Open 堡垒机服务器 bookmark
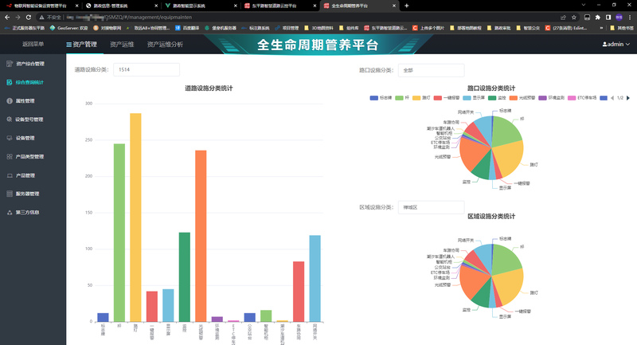 coord(221,28)
